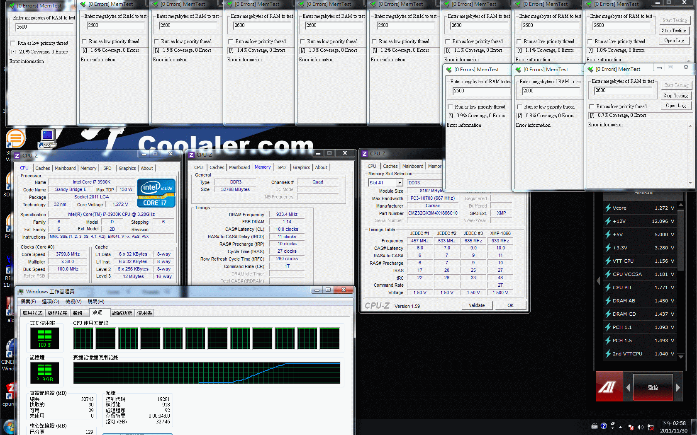Click the 2nd VTTCPU lightning sensor icon
The image size is (697, 435).
(608, 354)
